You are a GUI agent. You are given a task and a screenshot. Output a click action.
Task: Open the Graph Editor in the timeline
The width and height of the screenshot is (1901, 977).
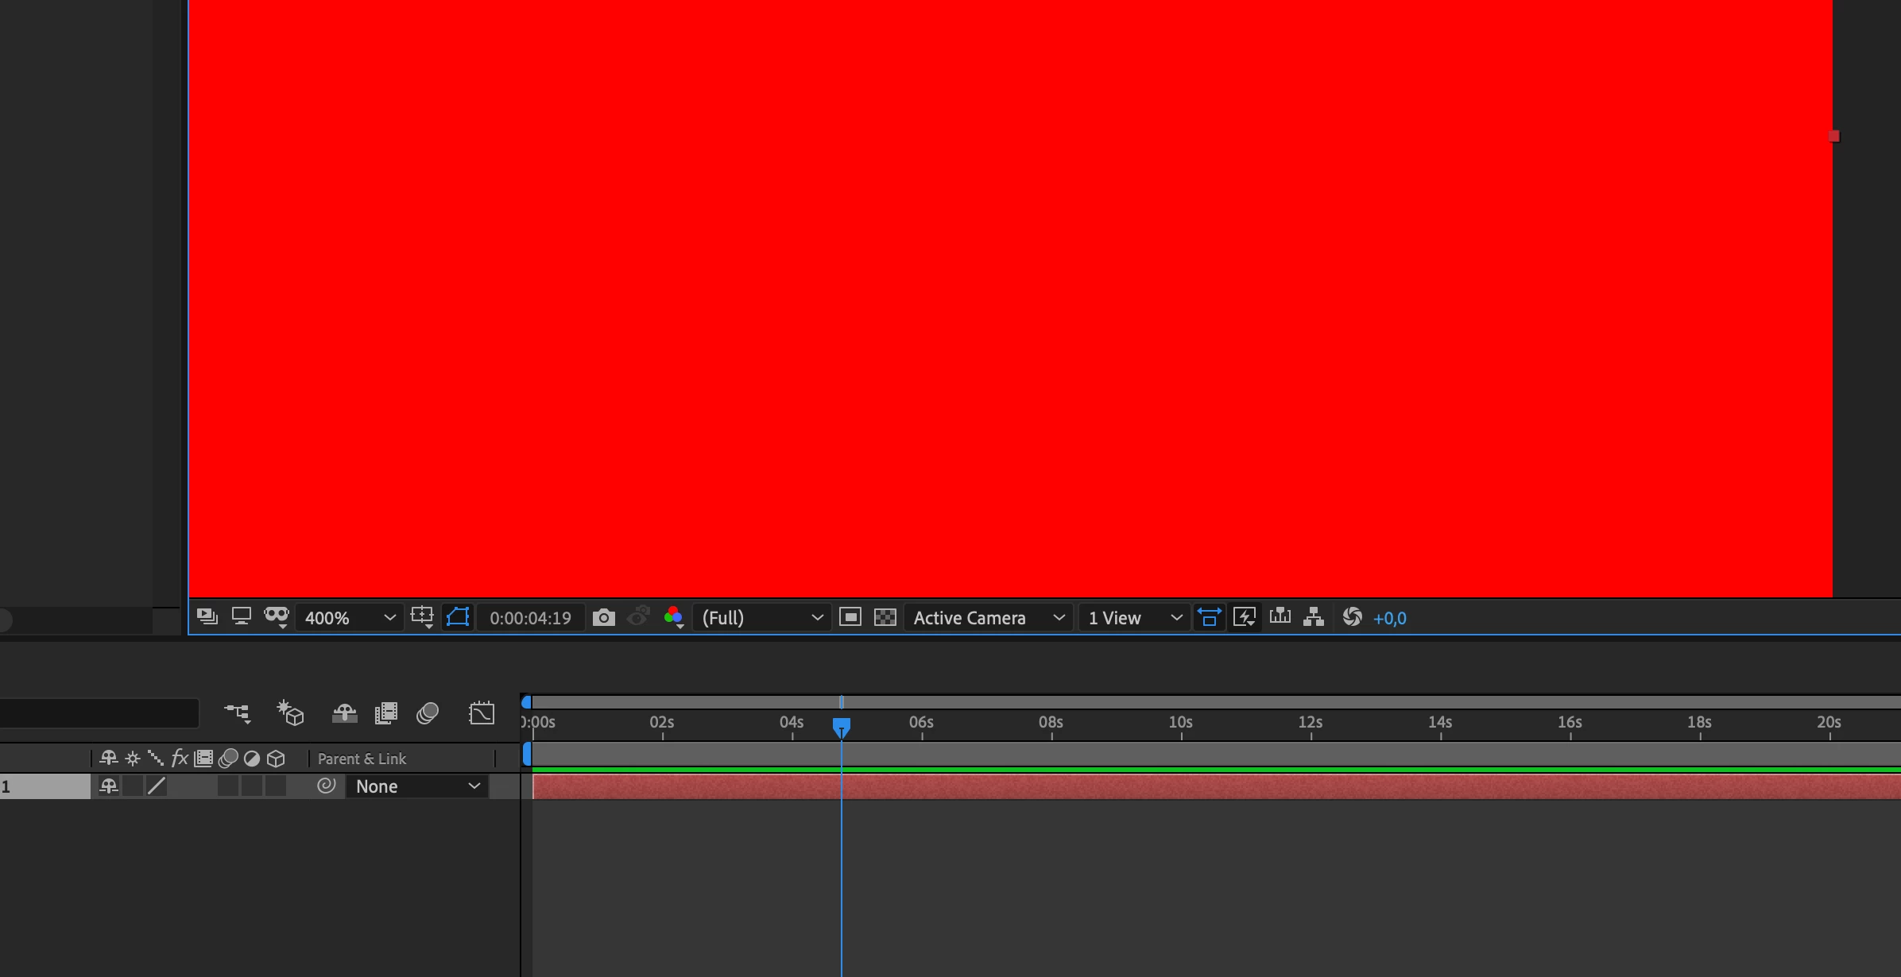(x=482, y=712)
